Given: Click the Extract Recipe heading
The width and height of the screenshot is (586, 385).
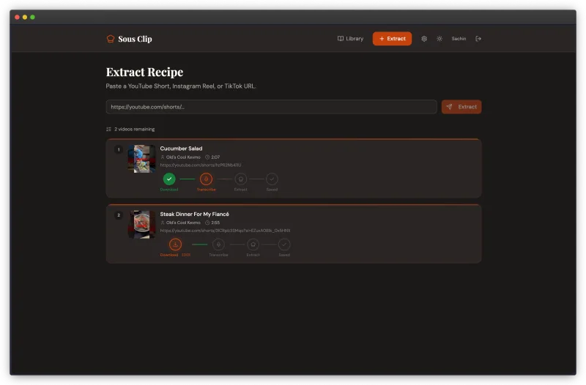Looking at the screenshot, I should click(x=144, y=72).
